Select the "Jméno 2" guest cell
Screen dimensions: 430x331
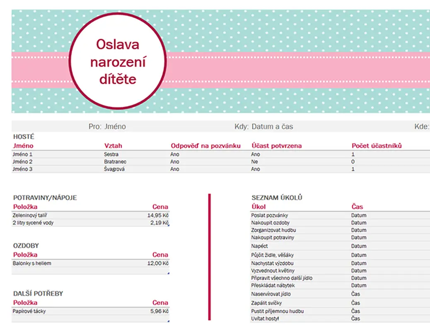(23, 162)
